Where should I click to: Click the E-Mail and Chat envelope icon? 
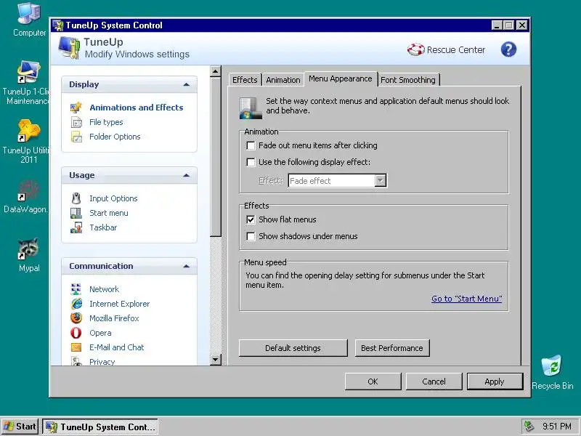76,347
